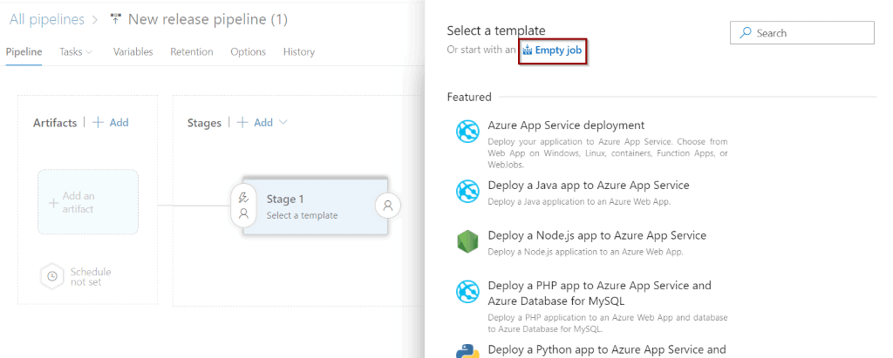Click the Java app description text
The height and width of the screenshot is (358, 893).
coord(579,201)
